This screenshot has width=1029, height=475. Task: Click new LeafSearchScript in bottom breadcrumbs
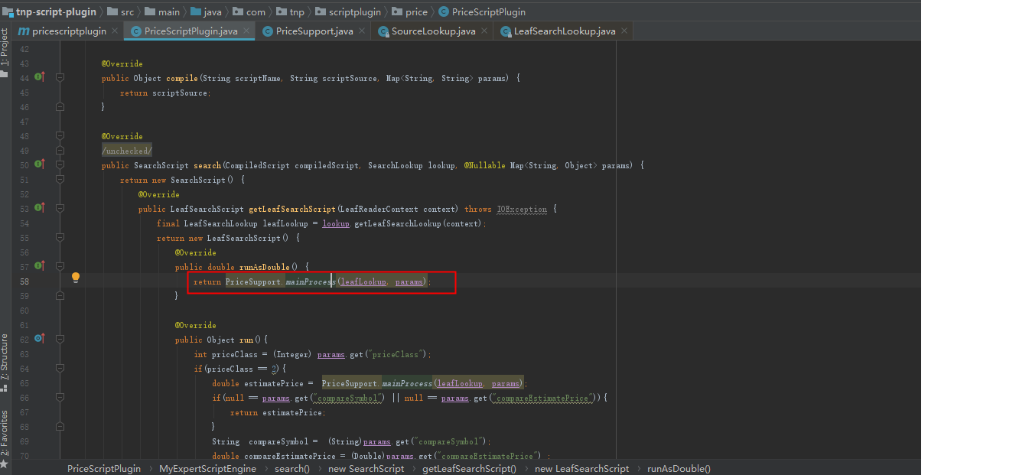[x=581, y=468]
